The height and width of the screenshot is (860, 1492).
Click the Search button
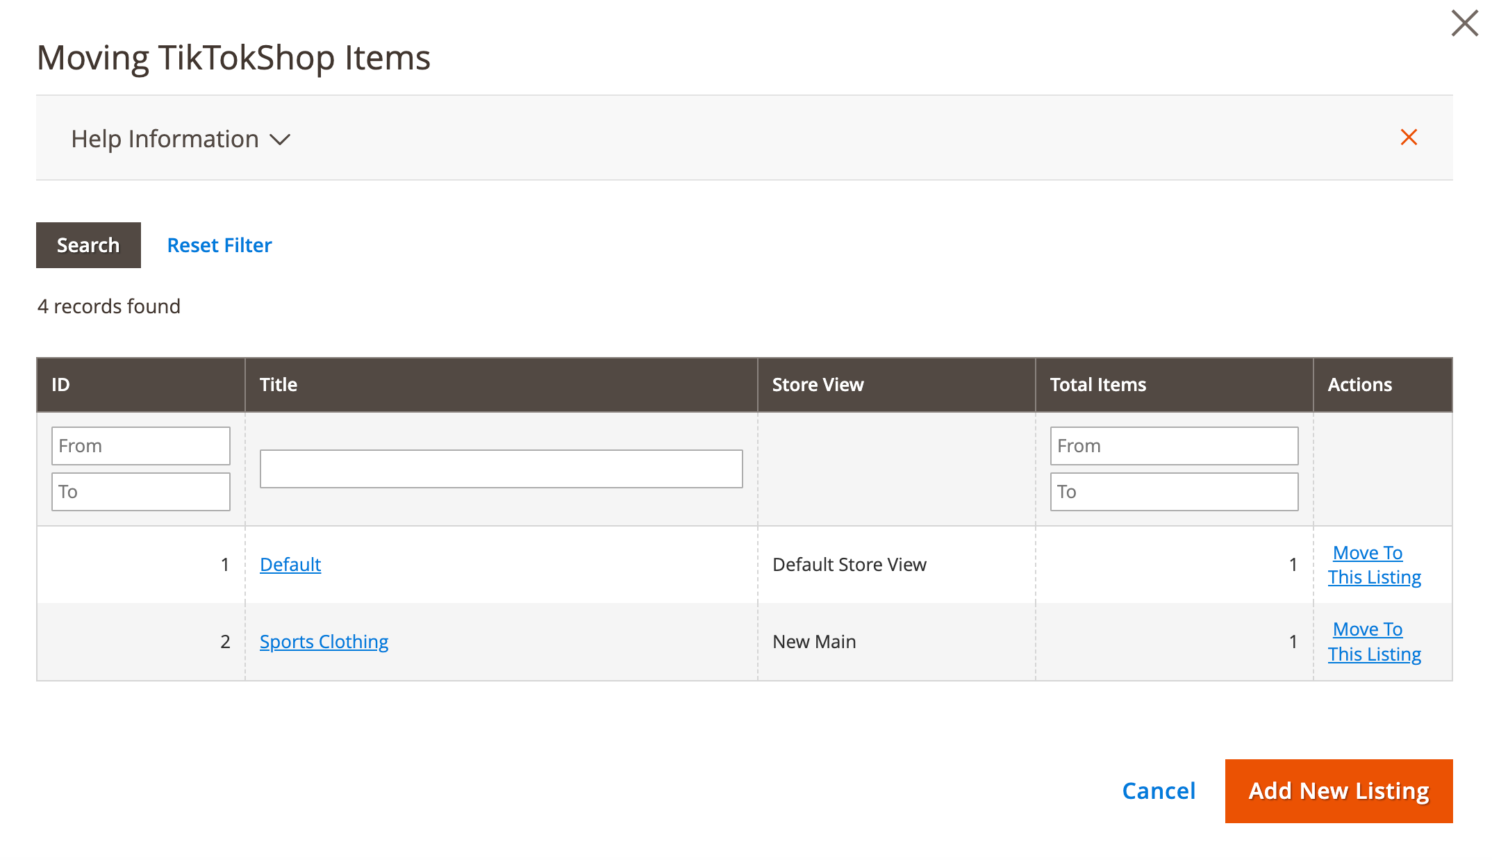88,245
